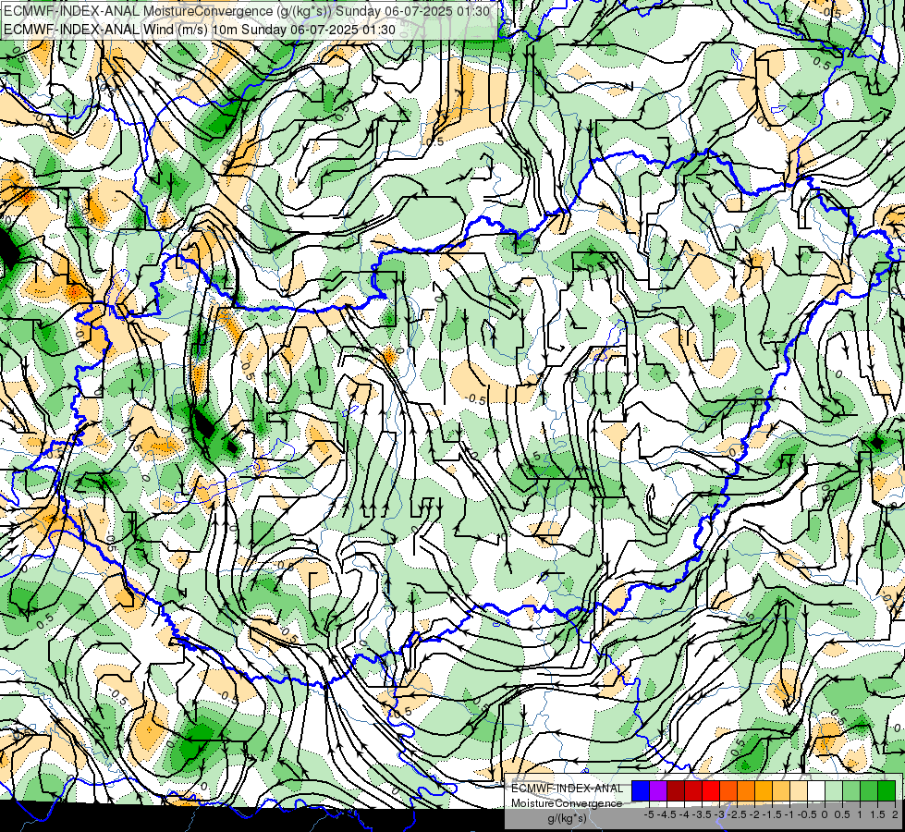Image resolution: width=905 pixels, height=832 pixels.
Task: Click the purple legend swatch
Action: (658, 791)
